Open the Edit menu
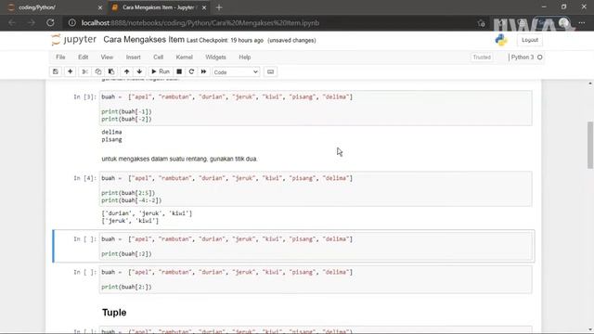 [x=83, y=58]
